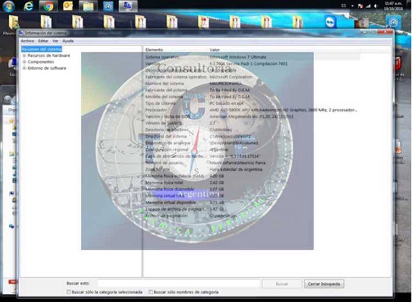Image resolution: width=412 pixels, height=302 pixels.
Task: Open the TeamViewer desktop shortcut
Action: tap(330, 22)
